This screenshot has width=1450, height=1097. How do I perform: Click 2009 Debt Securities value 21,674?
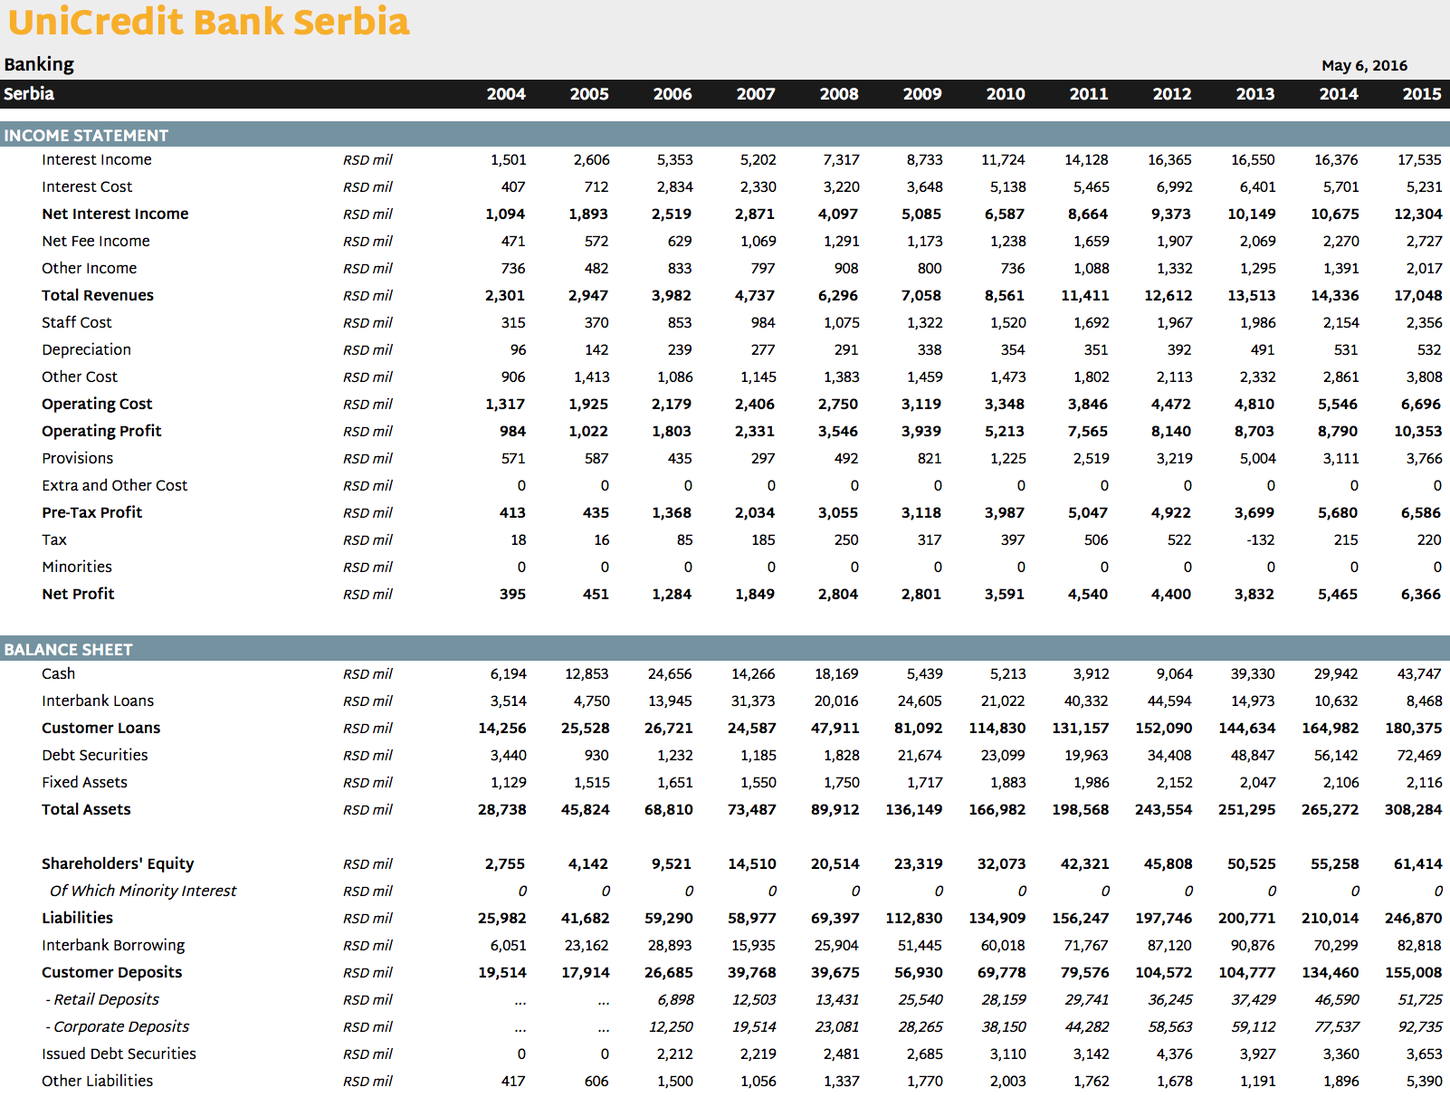point(920,756)
